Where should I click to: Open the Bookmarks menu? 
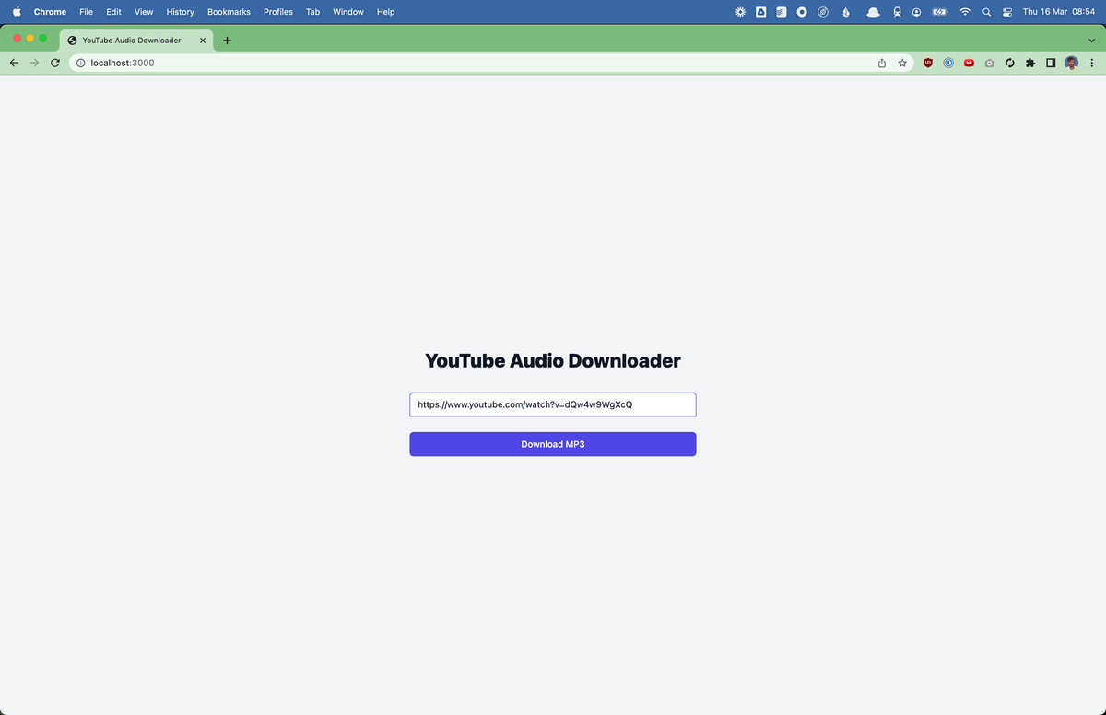(229, 12)
